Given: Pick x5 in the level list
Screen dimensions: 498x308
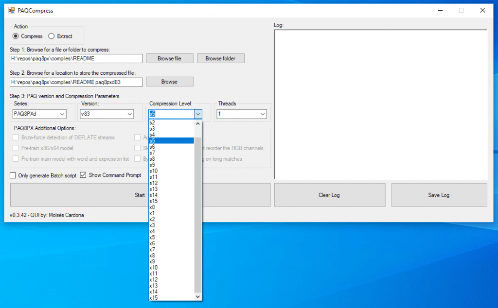Looking at the screenshot, I should click(x=172, y=237).
